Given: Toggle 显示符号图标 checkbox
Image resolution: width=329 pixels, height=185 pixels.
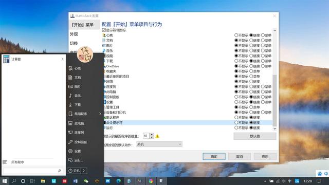Looking at the screenshot, I should 104,30.
